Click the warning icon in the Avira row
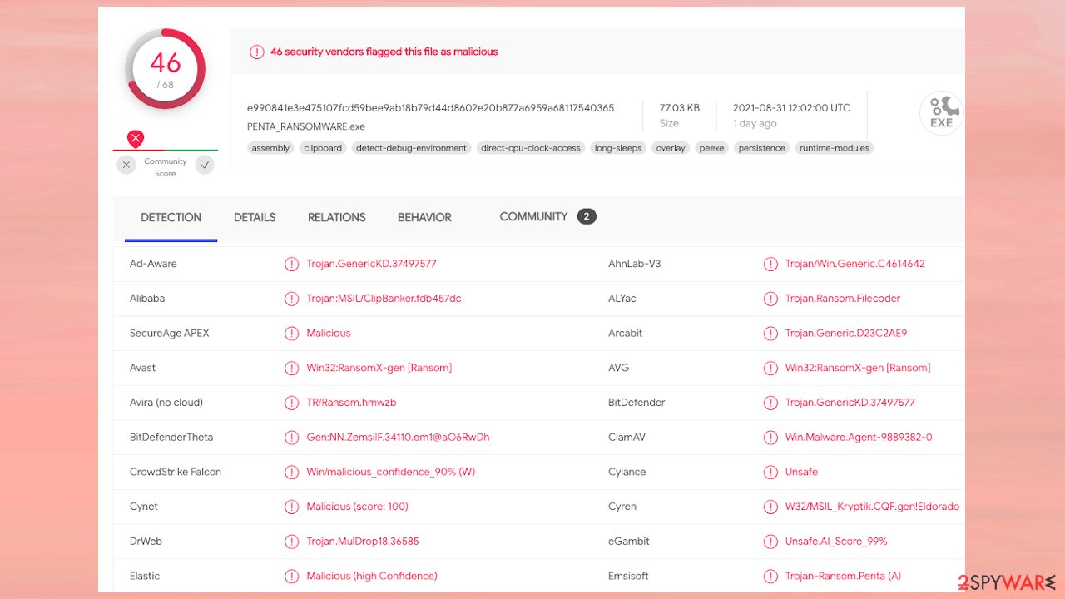 291,403
